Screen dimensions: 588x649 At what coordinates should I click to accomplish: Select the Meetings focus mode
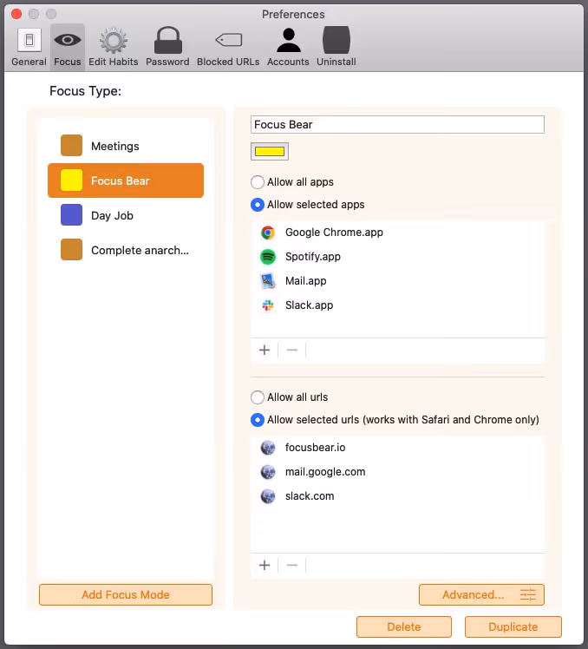(x=126, y=146)
